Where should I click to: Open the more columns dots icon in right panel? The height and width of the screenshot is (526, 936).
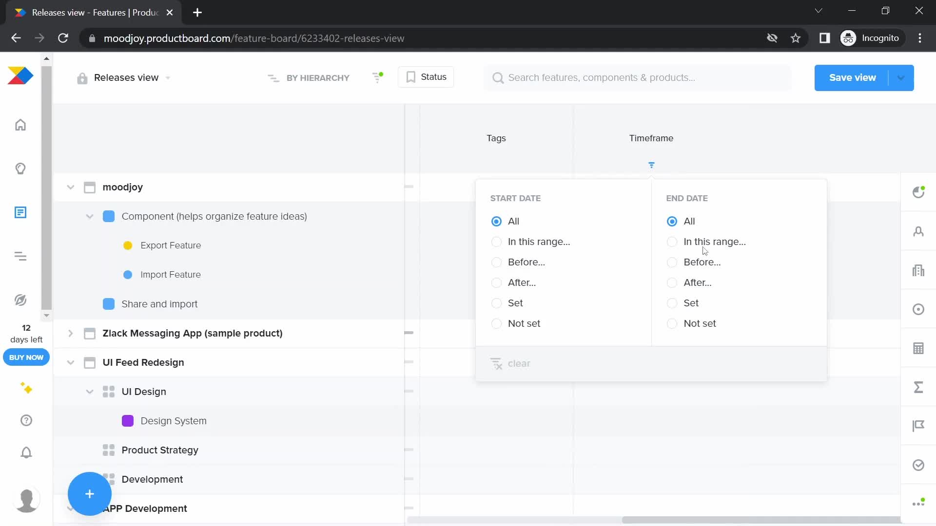tap(918, 503)
